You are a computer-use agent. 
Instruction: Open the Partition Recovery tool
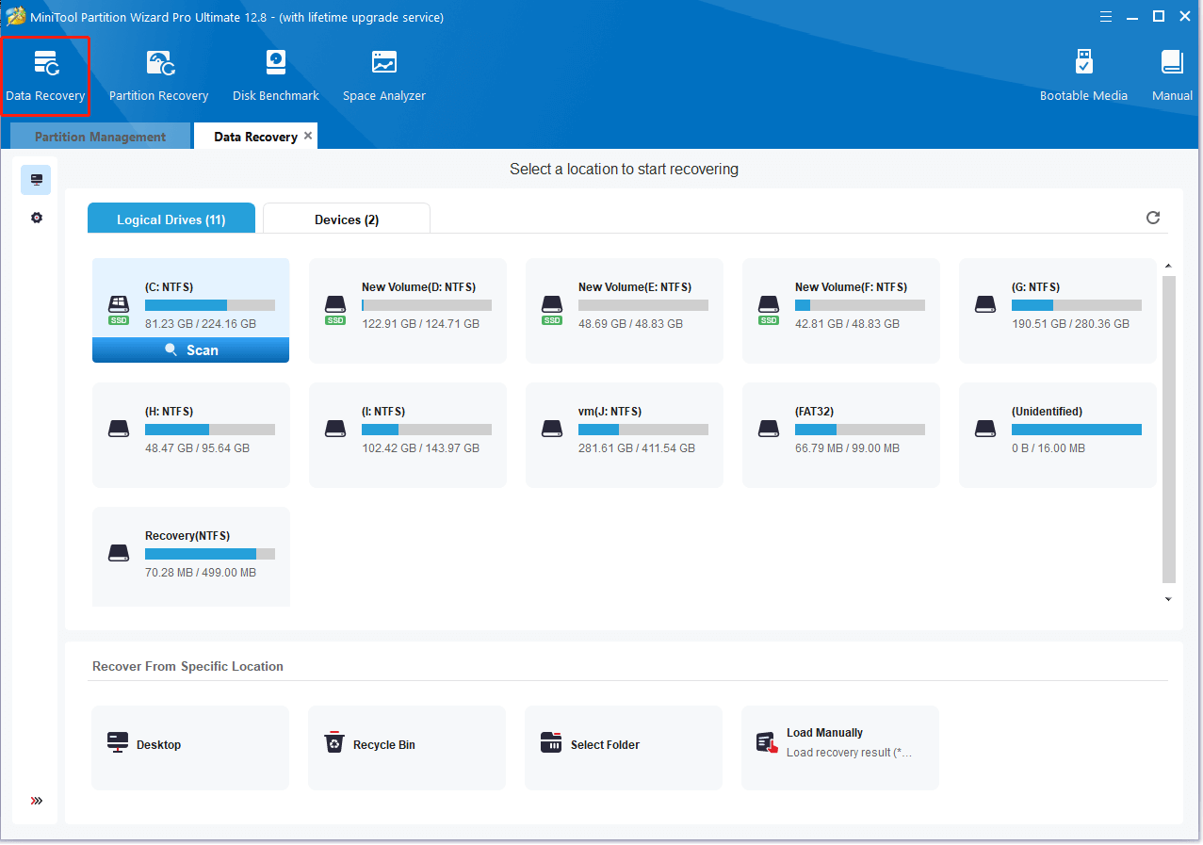(x=158, y=75)
